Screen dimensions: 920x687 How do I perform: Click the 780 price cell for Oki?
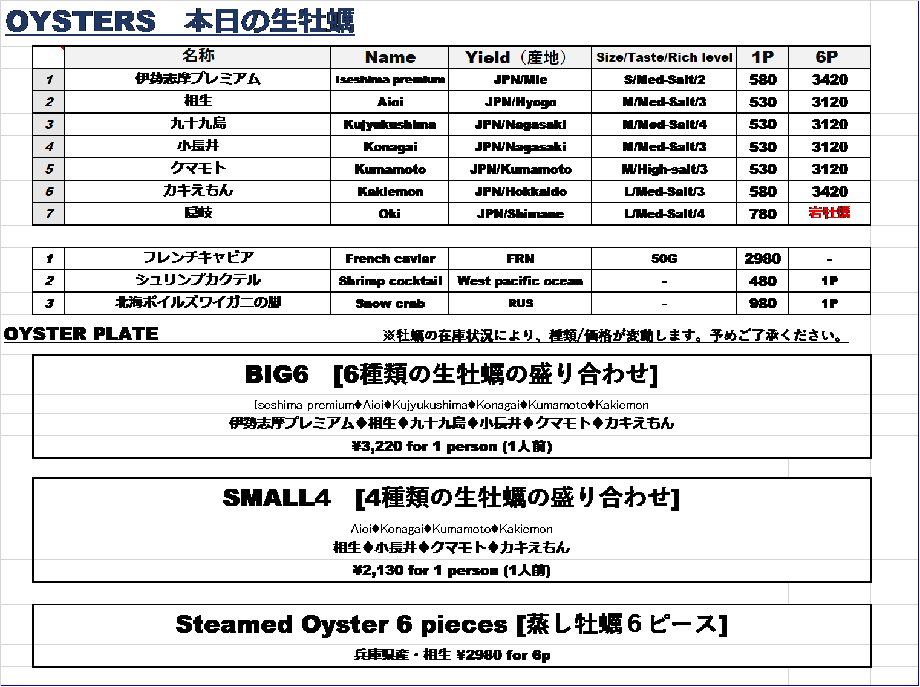click(x=763, y=213)
